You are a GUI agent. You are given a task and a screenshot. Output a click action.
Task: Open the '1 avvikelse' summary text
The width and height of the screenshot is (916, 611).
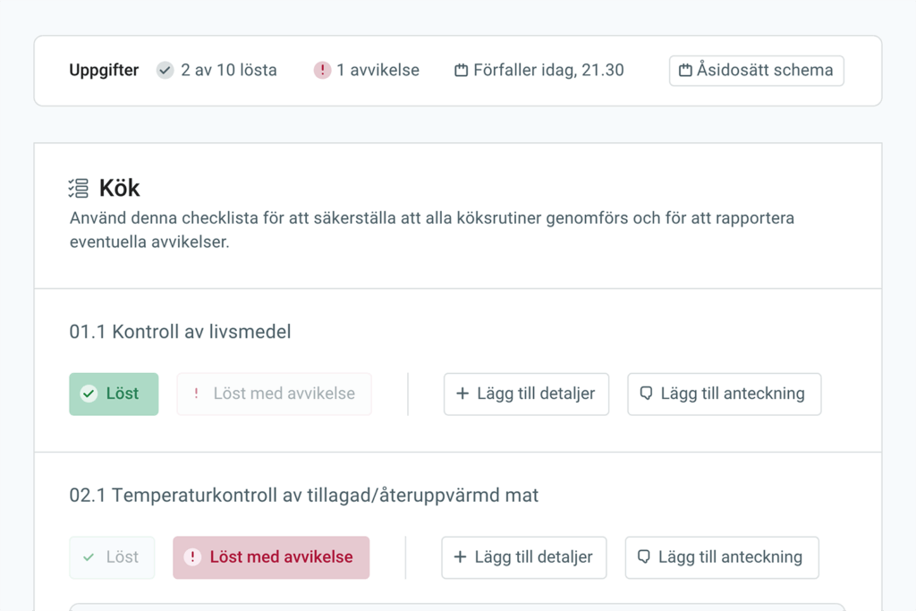point(377,71)
